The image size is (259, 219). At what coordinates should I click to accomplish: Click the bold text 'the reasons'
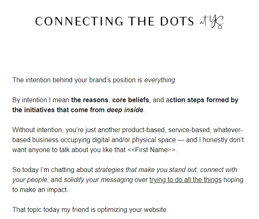[89, 100]
